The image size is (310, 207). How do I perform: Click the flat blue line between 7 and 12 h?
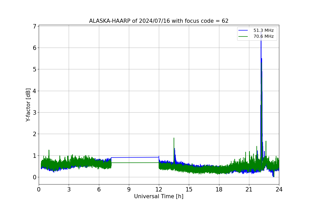(x=135, y=157)
